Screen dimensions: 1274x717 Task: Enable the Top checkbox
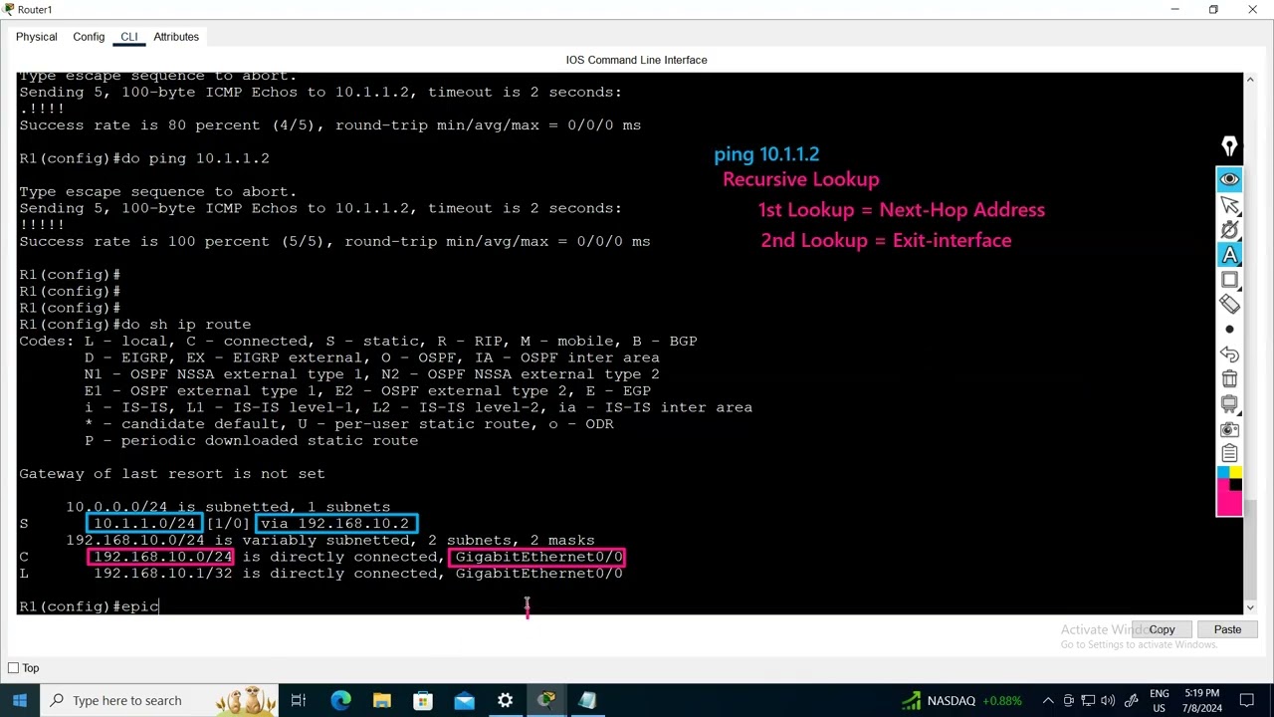tap(13, 668)
